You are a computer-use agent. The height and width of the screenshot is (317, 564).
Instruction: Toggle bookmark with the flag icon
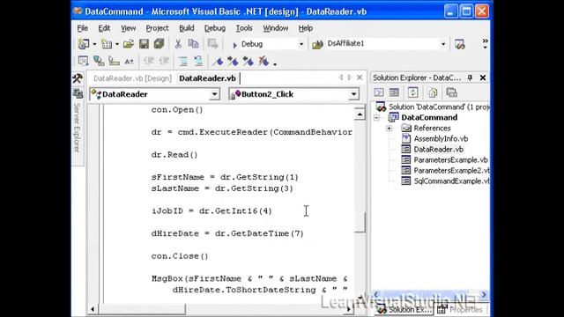click(x=218, y=62)
